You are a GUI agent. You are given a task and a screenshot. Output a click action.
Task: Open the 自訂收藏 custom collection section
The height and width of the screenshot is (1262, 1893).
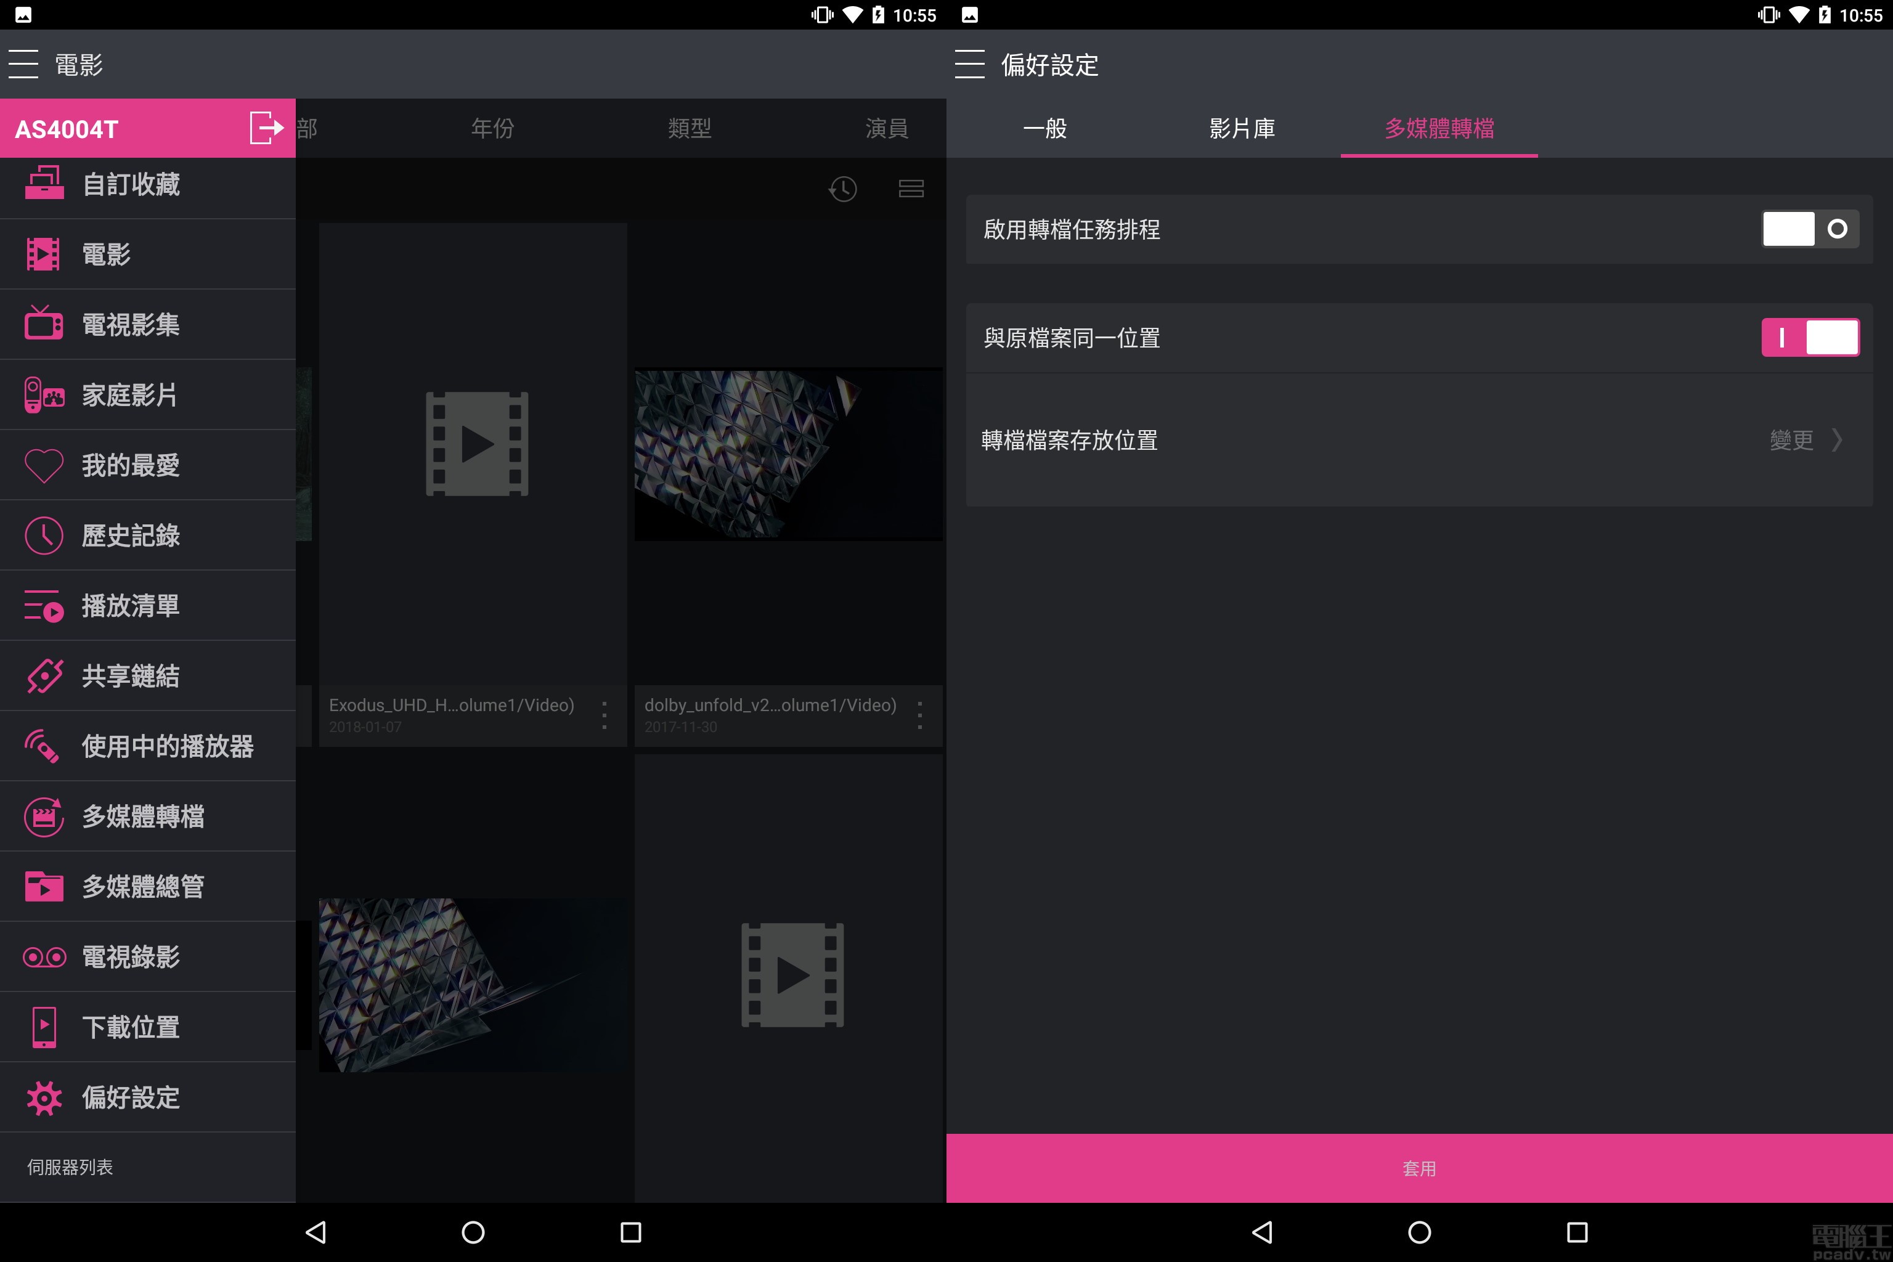pos(131,184)
